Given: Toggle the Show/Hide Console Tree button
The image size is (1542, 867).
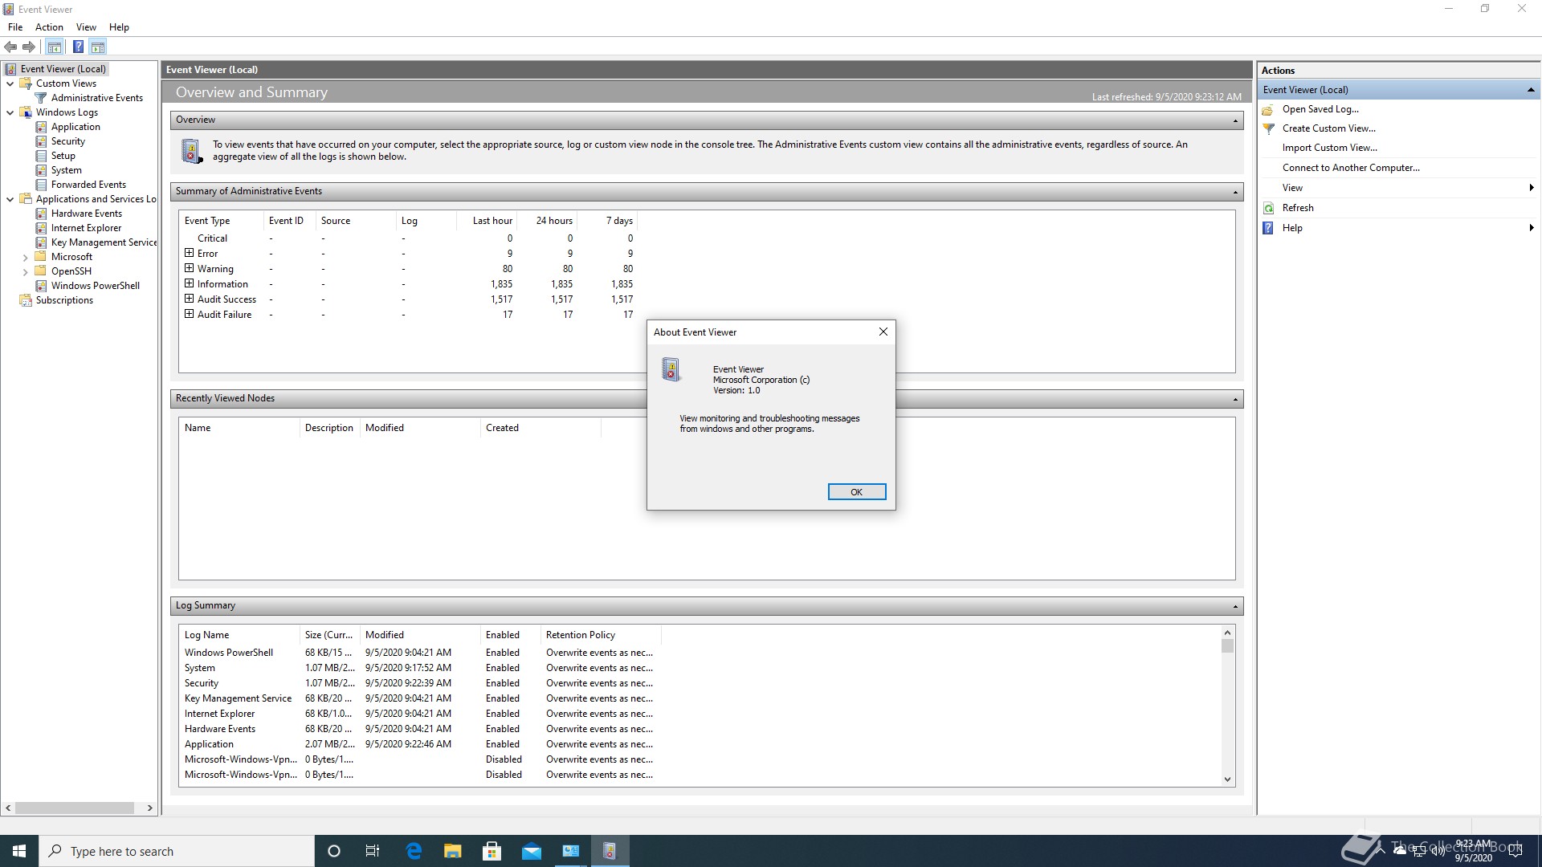Looking at the screenshot, I should 55,47.
